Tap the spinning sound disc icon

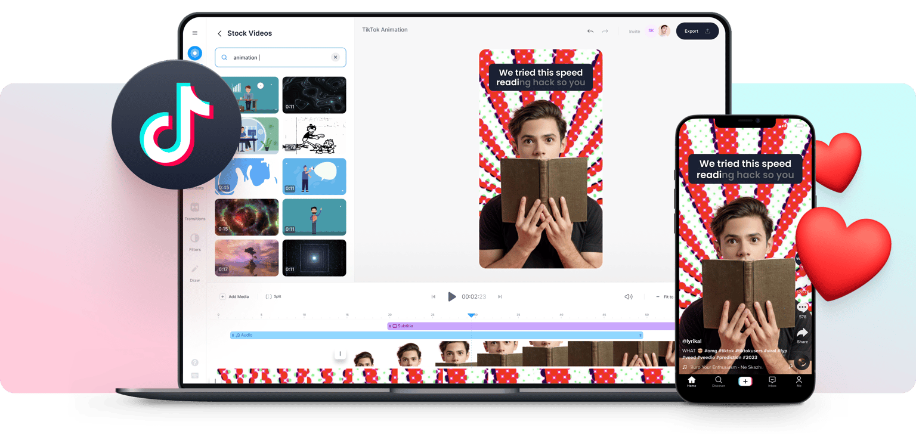click(801, 361)
